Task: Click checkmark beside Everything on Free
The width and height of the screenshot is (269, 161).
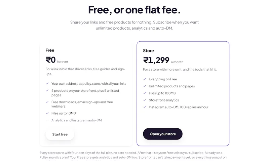Action: click(x=145, y=79)
